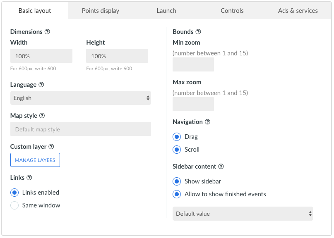Select Allow to show finished events
This screenshot has height=238, width=334.
178,194
